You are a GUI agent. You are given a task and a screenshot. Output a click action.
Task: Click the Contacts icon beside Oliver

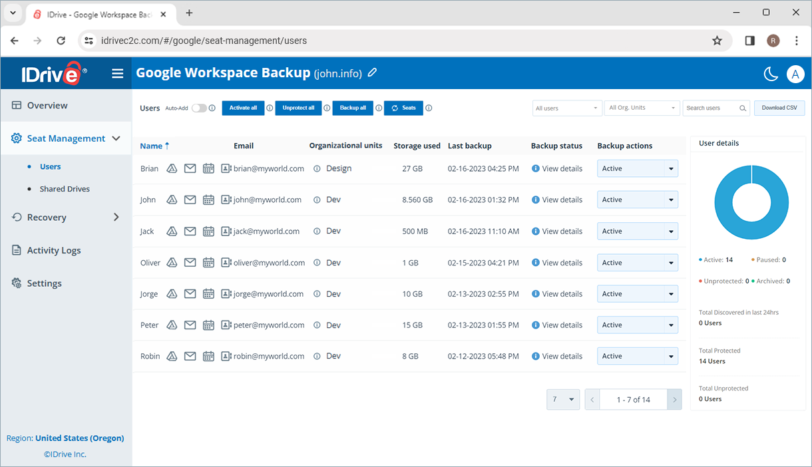226,262
